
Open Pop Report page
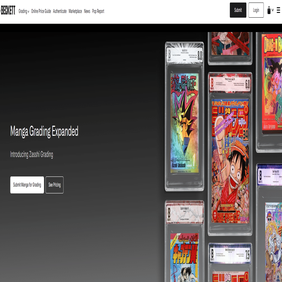pos(98,11)
